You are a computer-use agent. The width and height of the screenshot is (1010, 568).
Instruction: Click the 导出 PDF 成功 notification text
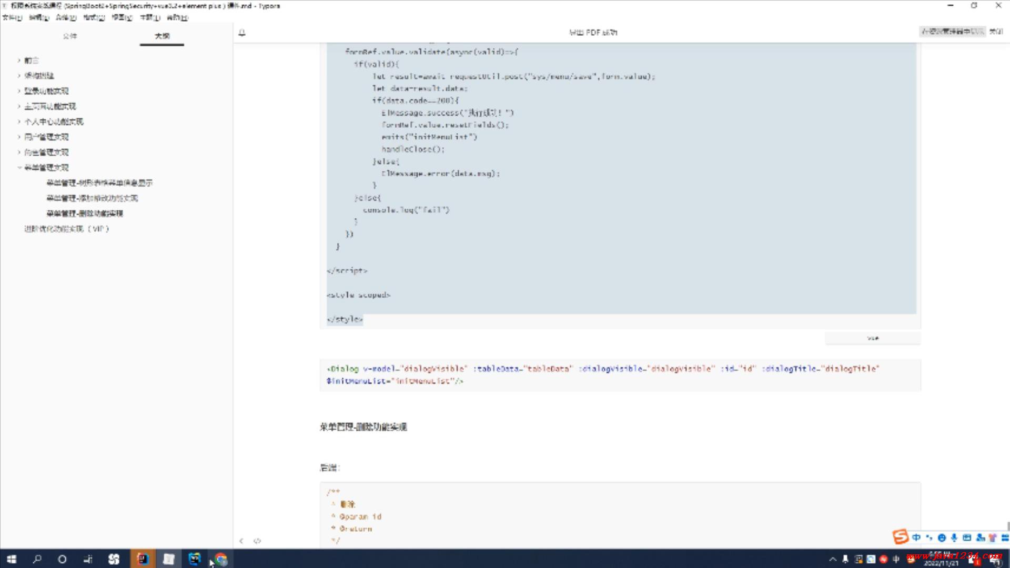click(x=593, y=33)
